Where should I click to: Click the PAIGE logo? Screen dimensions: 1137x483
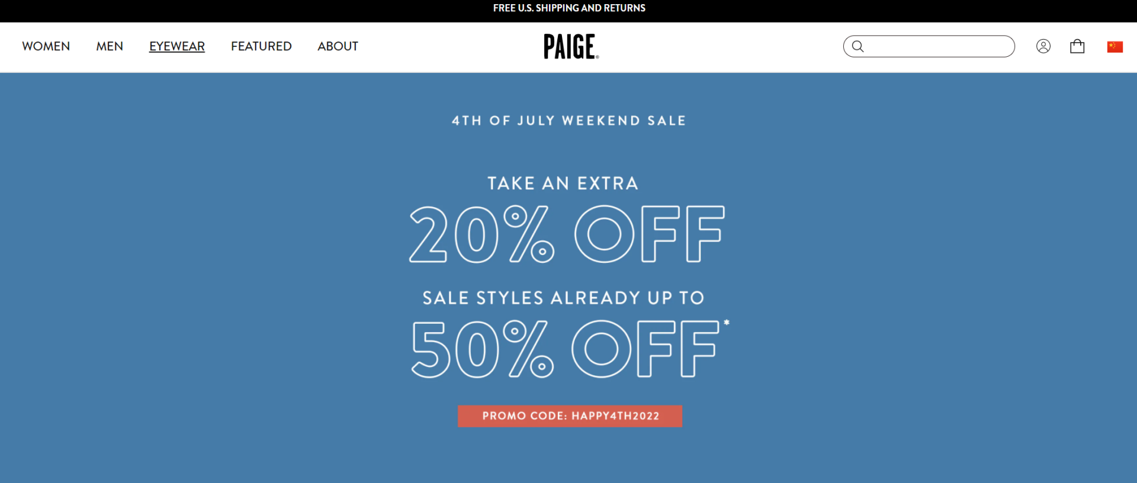coord(571,46)
